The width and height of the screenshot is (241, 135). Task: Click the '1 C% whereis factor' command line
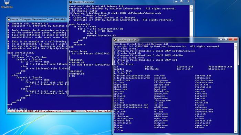coord(83,11)
